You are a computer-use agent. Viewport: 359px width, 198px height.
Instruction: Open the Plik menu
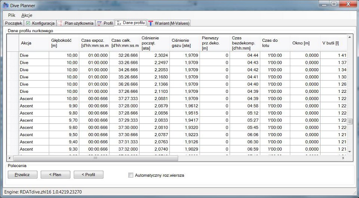click(12, 15)
